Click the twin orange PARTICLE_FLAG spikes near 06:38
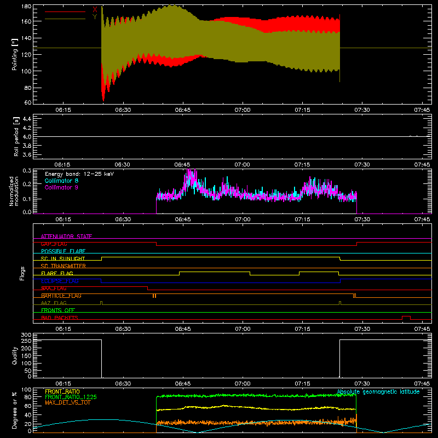 coord(154,296)
